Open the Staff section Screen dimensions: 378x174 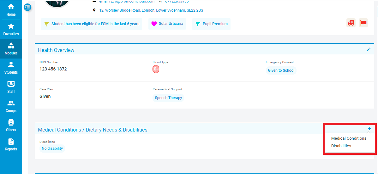click(x=11, y=87)
